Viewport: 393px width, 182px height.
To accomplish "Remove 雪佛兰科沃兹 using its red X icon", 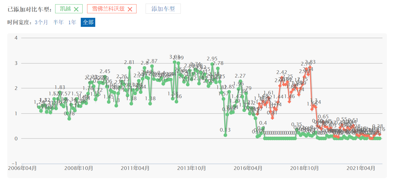I will point(130,9).
